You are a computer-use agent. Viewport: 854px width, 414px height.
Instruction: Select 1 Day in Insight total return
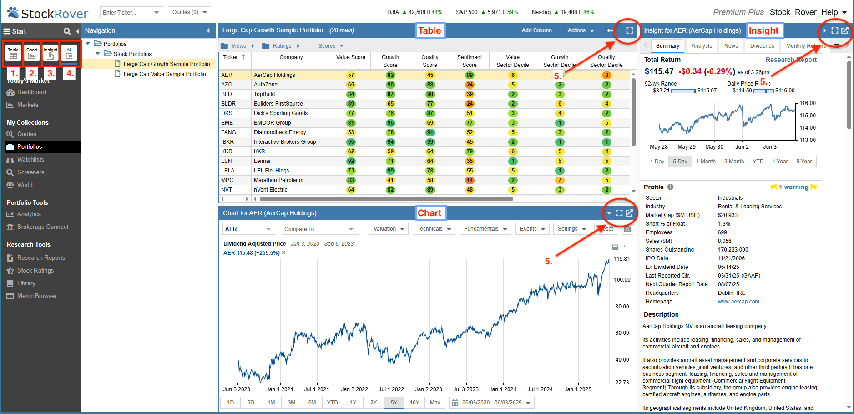(x=657, y=162)
